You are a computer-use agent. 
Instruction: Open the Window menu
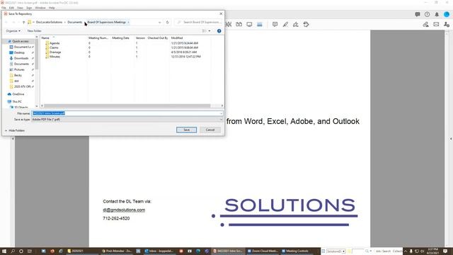click(x=40, y=8)
